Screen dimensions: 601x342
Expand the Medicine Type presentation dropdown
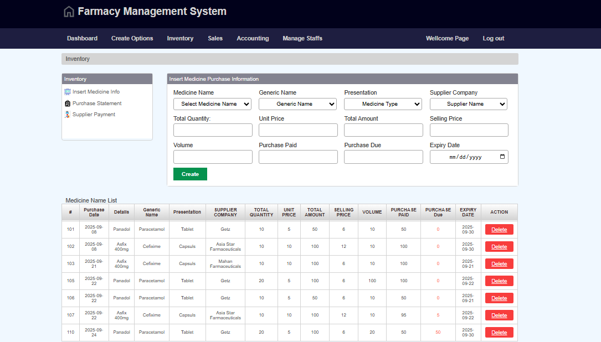pos(383,104)
